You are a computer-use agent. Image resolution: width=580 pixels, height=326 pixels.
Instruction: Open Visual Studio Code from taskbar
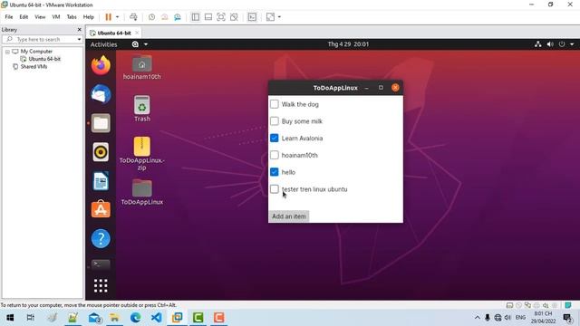[157, 318]
